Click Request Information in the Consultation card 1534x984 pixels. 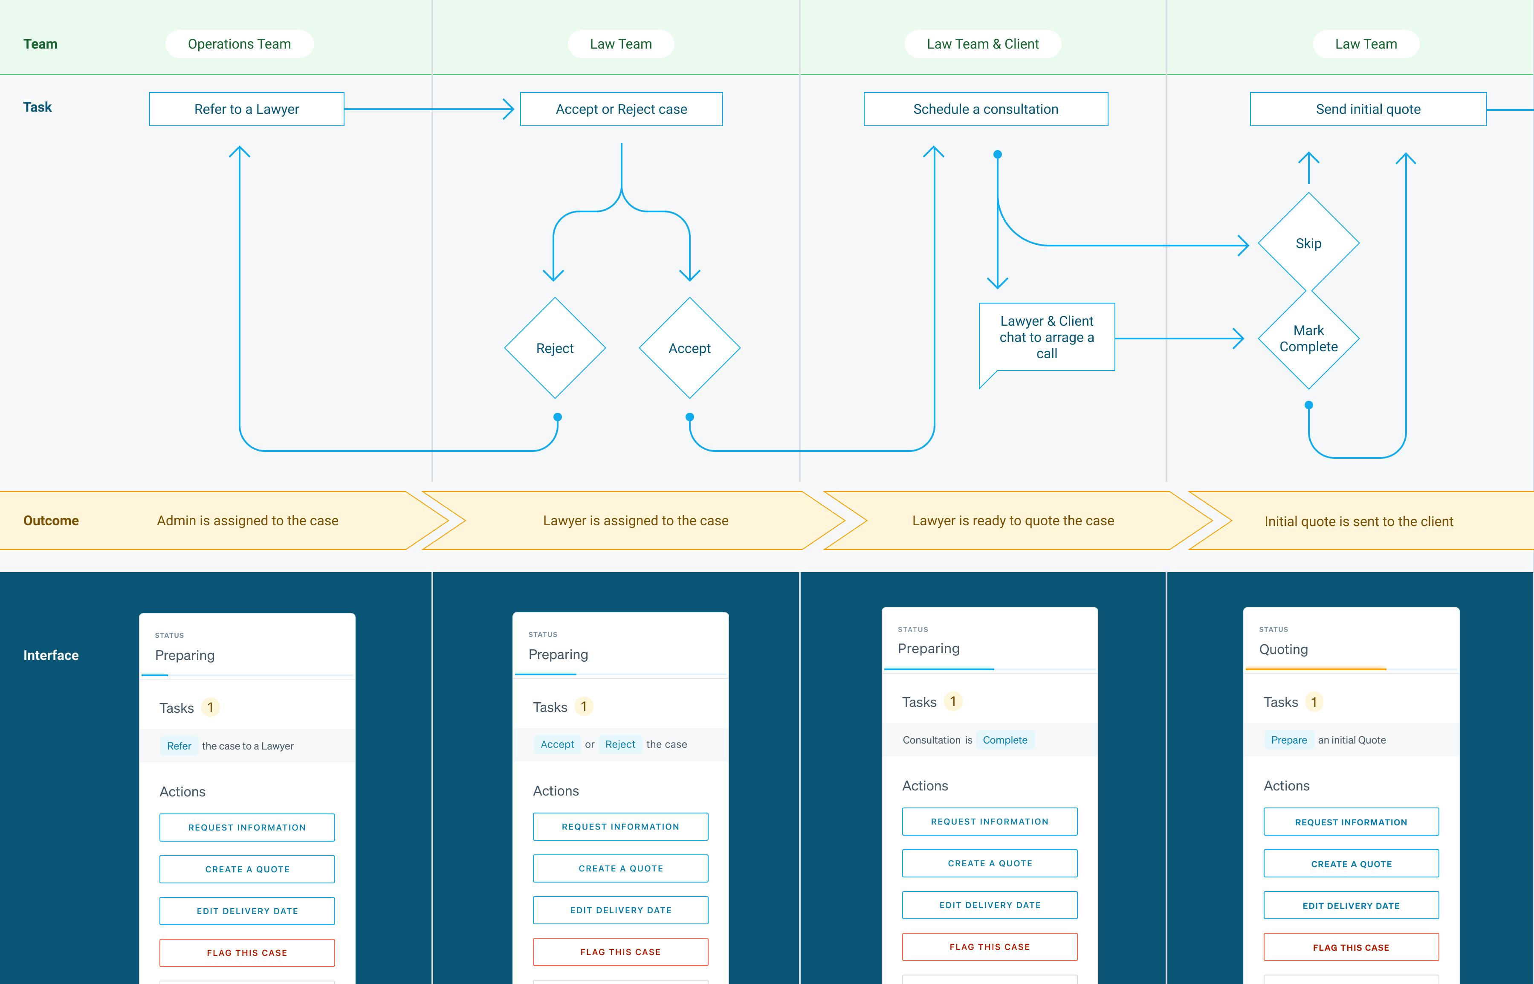(x=990, y=822)
